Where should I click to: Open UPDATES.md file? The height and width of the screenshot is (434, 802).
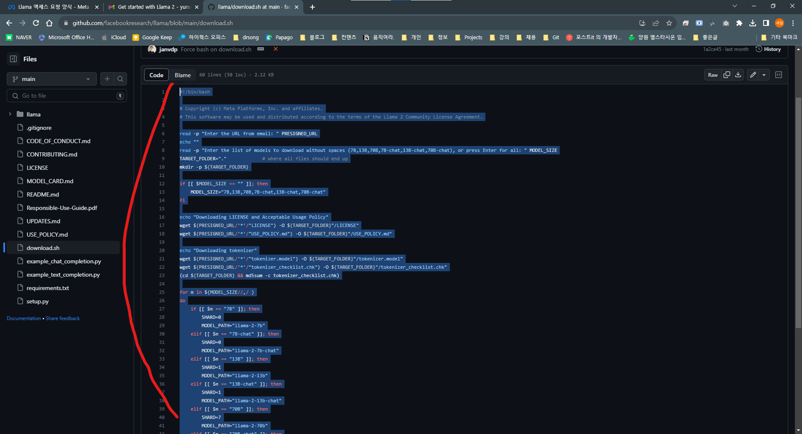tap(43, 221)
